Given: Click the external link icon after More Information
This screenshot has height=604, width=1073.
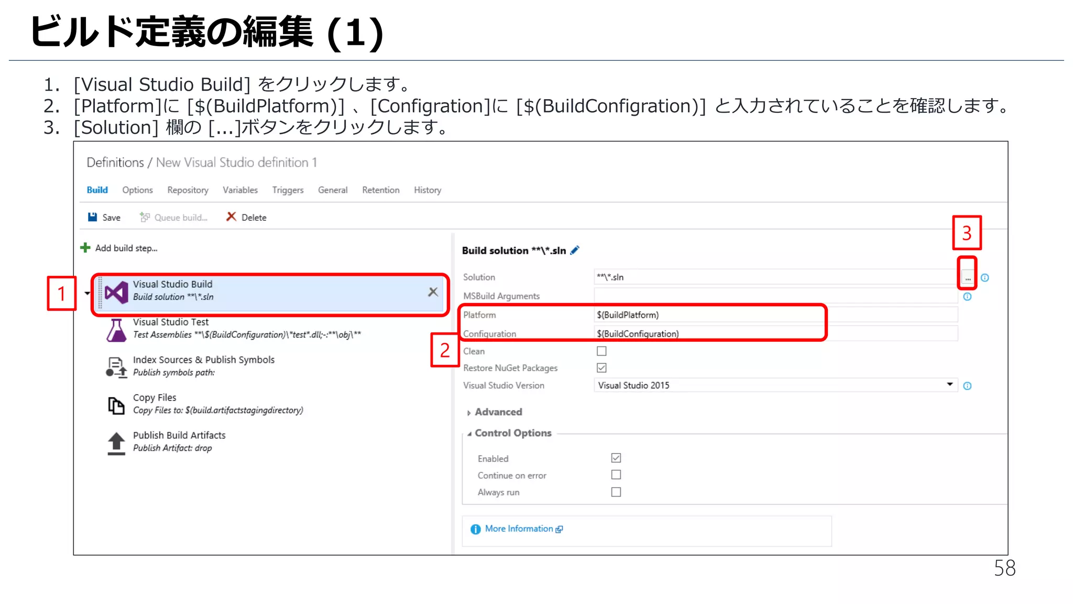Looking at the screenshot, I should pos(559,530).
